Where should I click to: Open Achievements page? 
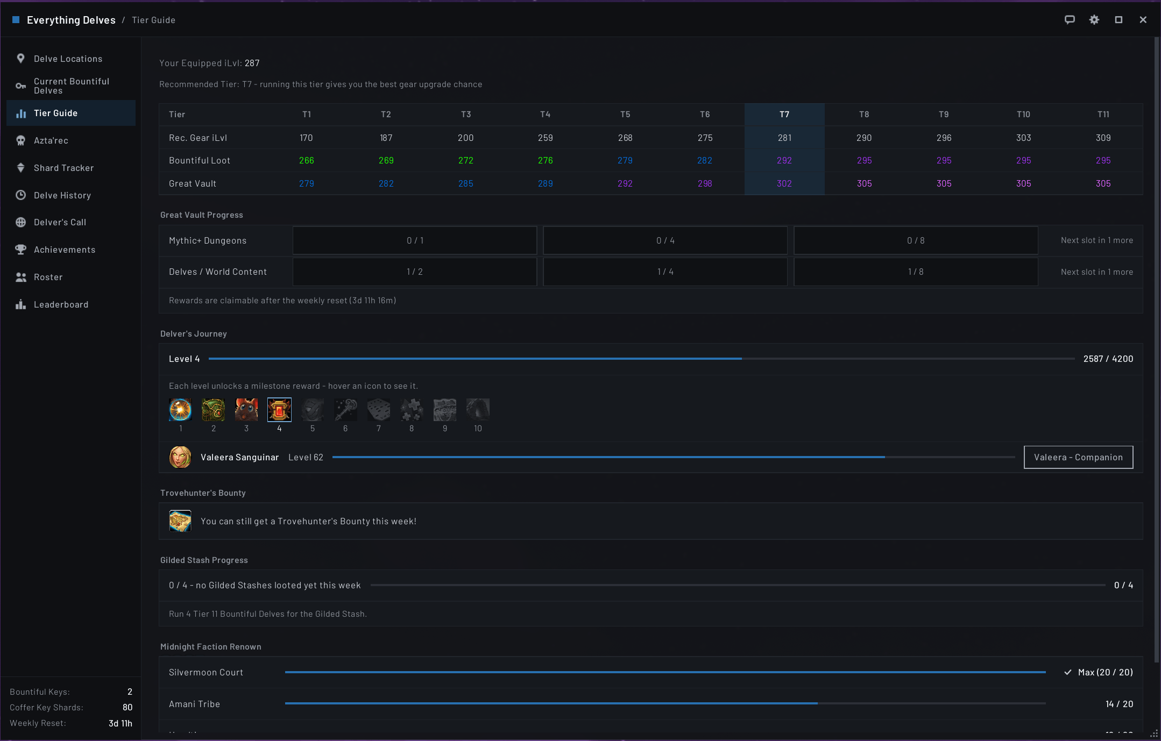click(x=71, y=250)
